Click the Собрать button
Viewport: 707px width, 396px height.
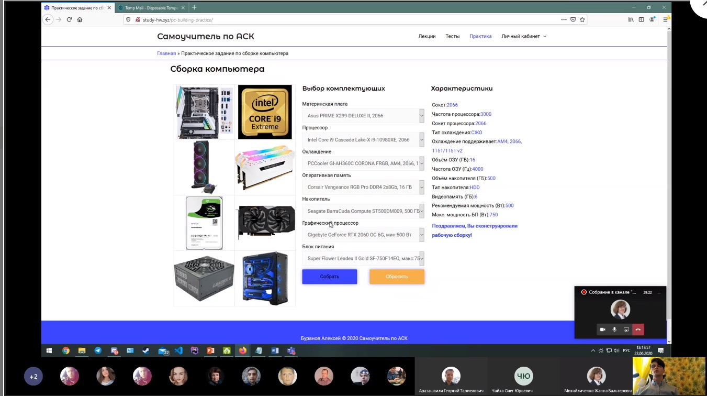tap(330, 277)
